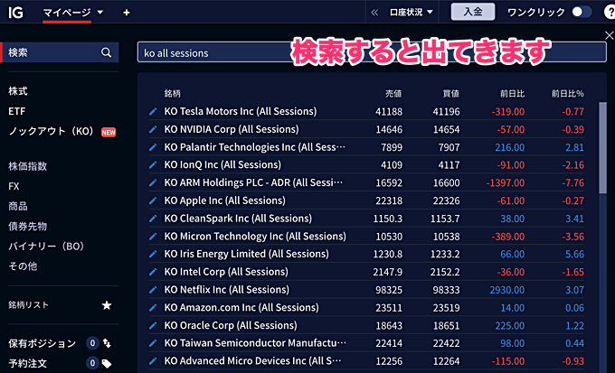Open the FX category
This screenshot has height=373, width=615.
coord(14,186)
